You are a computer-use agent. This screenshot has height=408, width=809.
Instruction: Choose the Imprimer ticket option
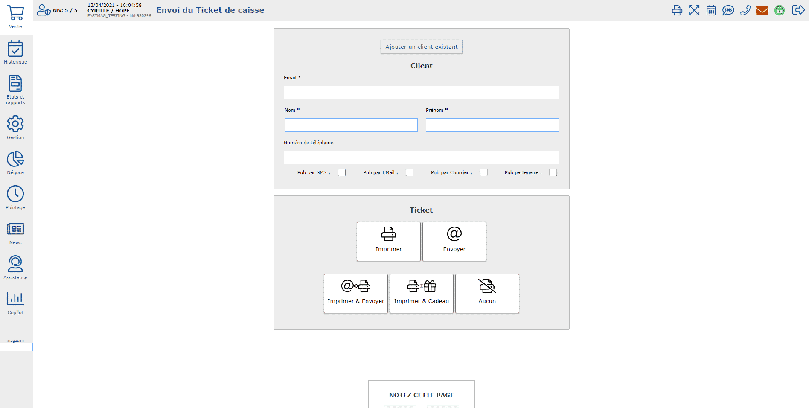click(388, 241)
